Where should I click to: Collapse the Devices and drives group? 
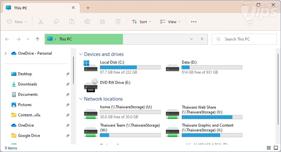click(x=80, y=54)
